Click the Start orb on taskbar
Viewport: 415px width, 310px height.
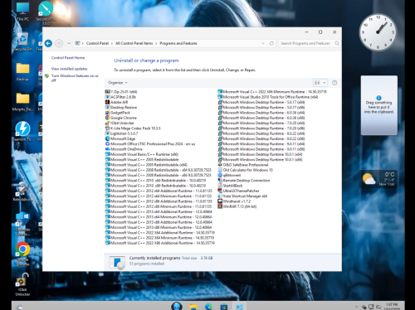[177, 306]
